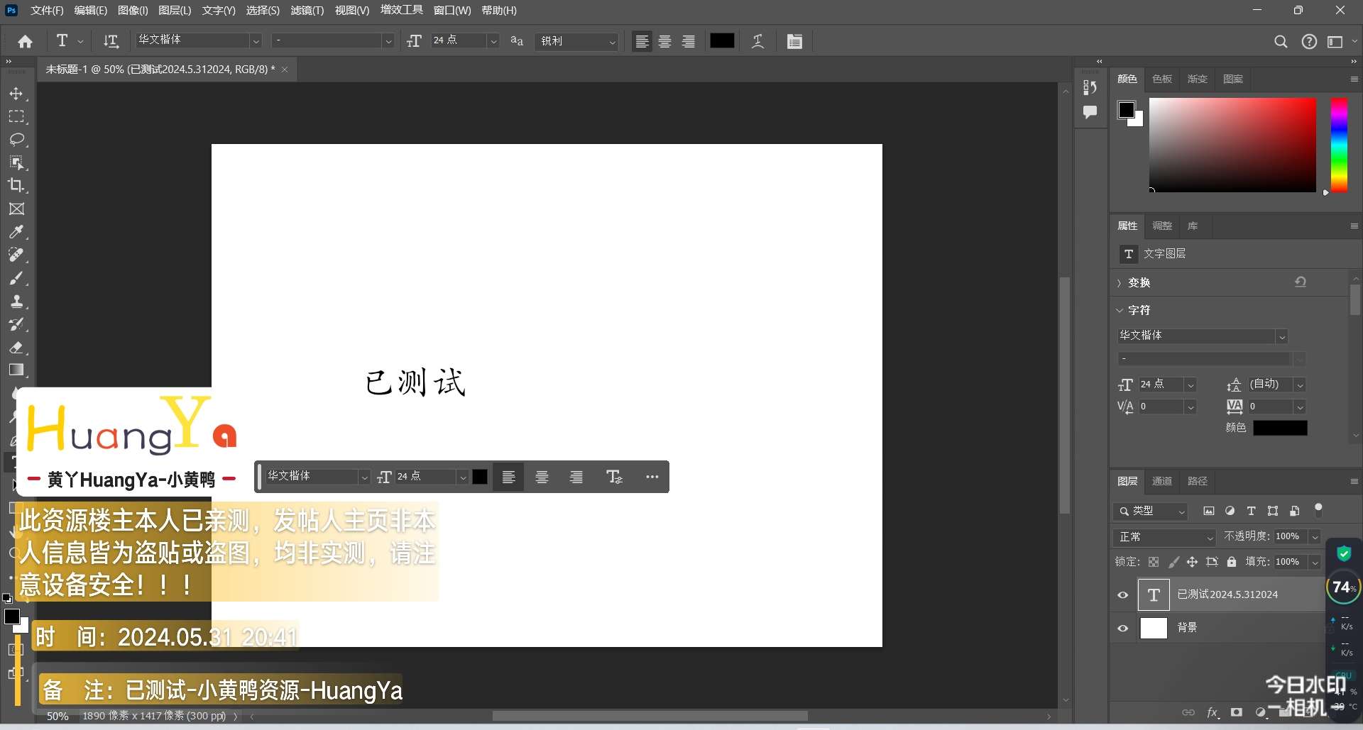Select the Move tool

pyautogui.click(x=16, y=94)
